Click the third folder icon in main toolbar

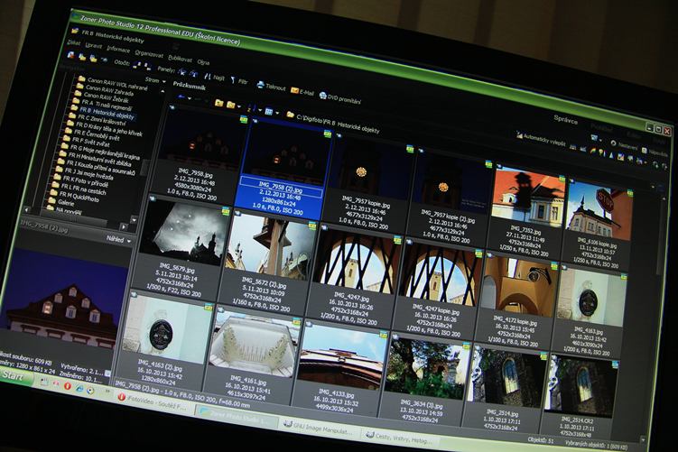(x=93, y=59)
